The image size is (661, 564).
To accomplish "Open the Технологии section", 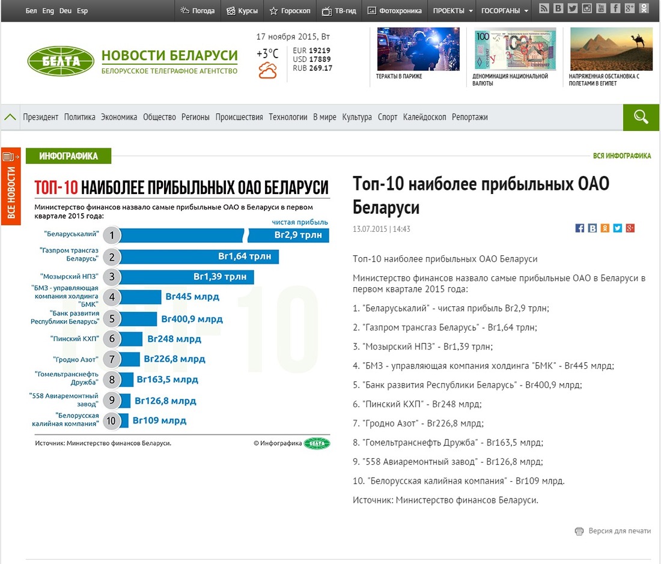I will [288, 117].
